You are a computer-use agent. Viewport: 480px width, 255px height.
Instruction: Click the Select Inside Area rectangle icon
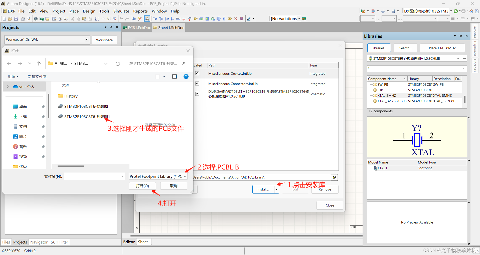[x=97, y=19]
